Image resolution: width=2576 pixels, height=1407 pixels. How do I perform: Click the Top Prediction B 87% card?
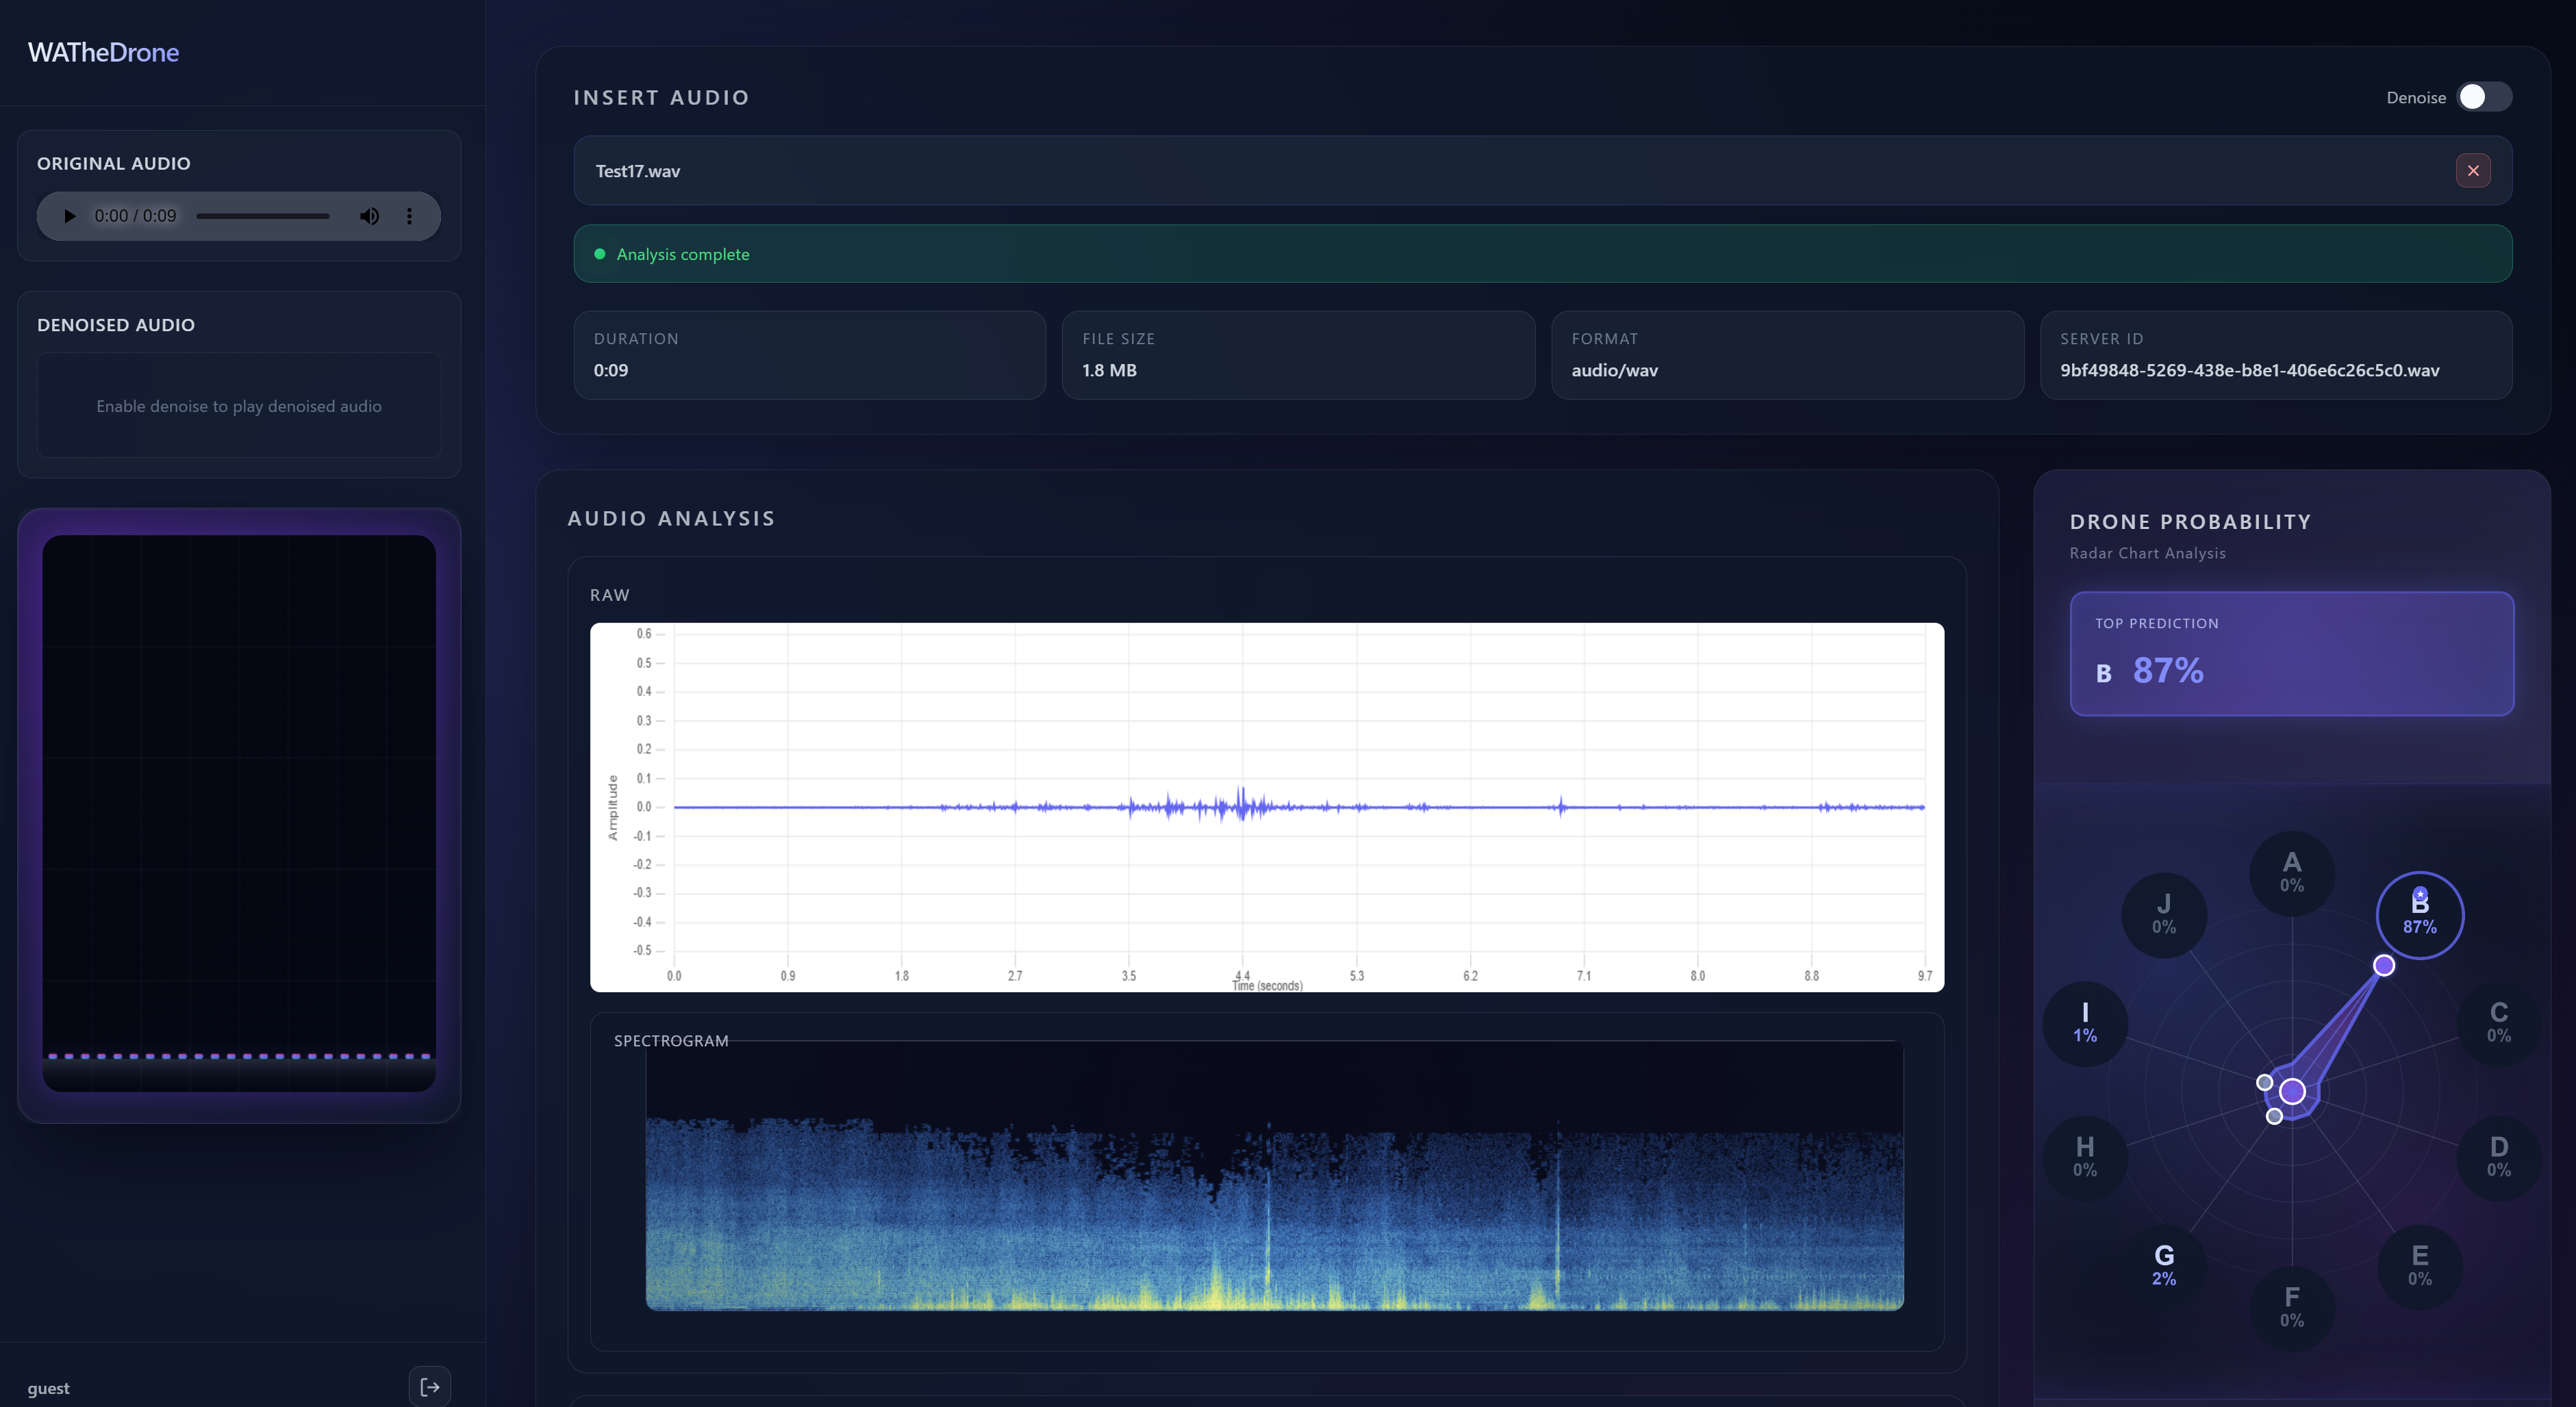(x=2291, y=654)
